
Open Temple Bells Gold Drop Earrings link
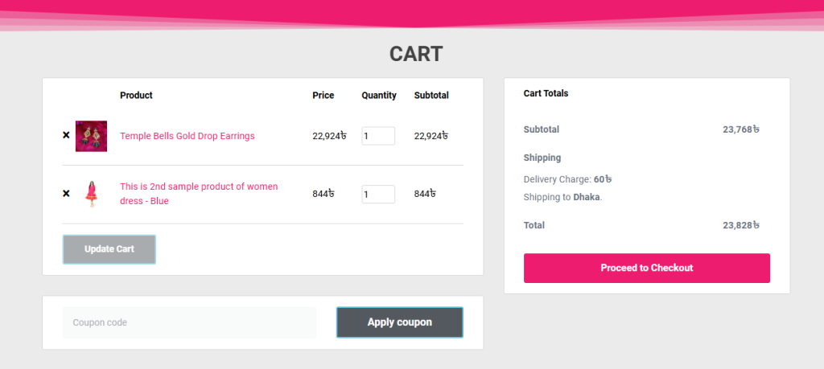click(x=187, y=136)
